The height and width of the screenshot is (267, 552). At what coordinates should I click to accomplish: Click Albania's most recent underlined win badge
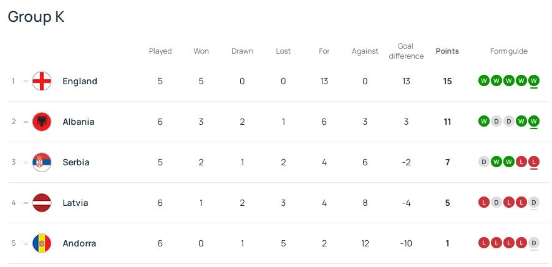click(533, 122)
